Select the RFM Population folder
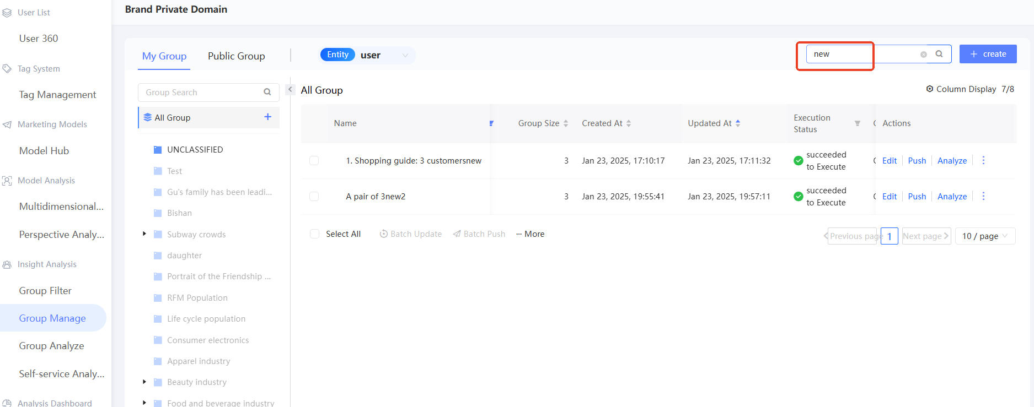 pyautogui.click(x=197, y=298)
